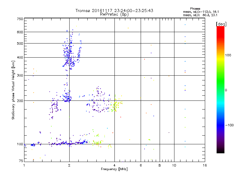241x180 pixels.
Task: Click the '[deg]' colorbar unit label
Action: (221, 24)
